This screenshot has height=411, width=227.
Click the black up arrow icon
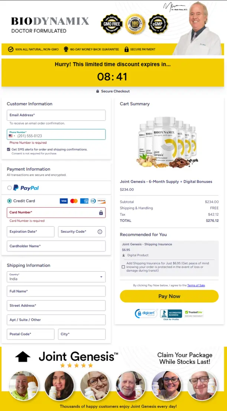23,357
